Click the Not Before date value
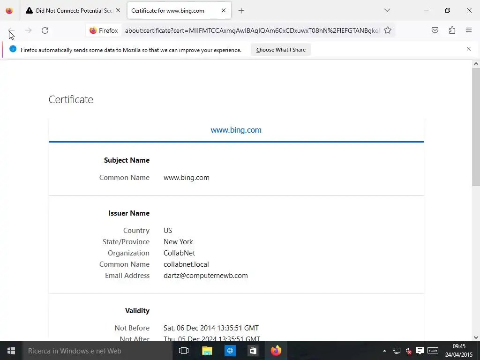Image resolution: width=480 pixels, height=360 pixels. tap(211, 328)
